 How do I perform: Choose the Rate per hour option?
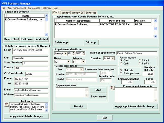coord(121,74)
